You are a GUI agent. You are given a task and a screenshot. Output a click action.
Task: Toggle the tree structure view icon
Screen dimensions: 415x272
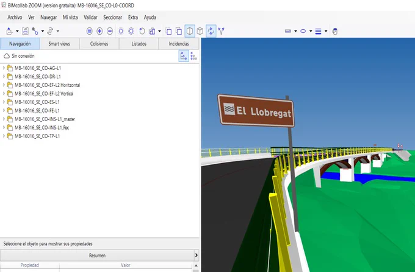coord(184,56)
